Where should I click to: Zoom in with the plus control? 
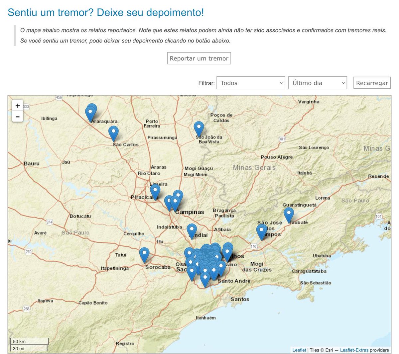click(17, 106)
